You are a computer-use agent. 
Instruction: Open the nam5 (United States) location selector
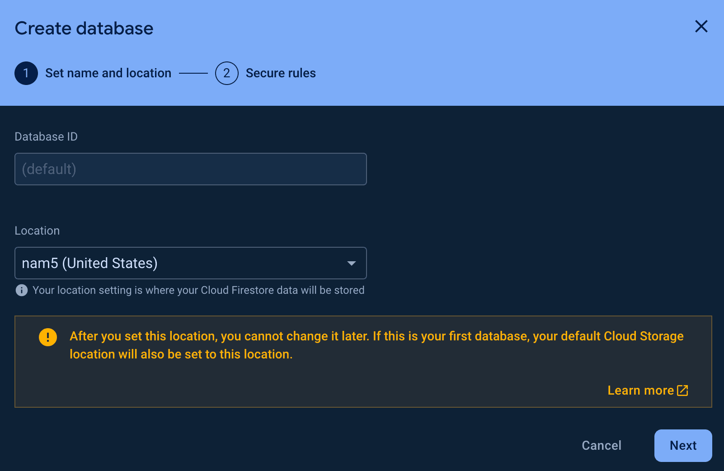click(x=190, y=263)
